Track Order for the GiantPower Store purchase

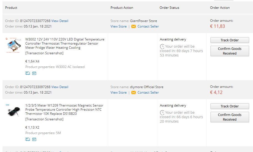230,40
